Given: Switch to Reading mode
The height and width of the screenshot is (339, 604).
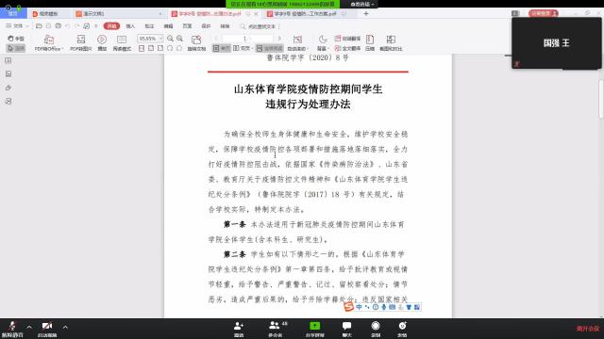Looking at the screenshot, I should click(122, 42).
